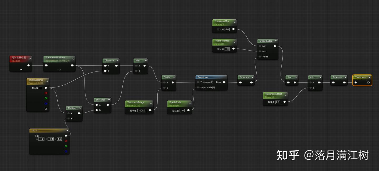Click the SmoothStep Max input pin
379x171 pixels.
[260, 51]
